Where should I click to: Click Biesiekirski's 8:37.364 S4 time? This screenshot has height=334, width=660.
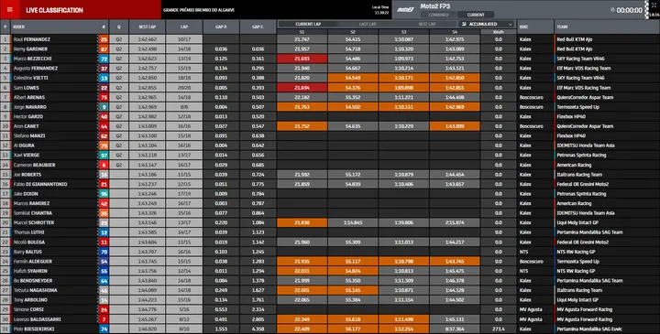(x=455, y=329)
